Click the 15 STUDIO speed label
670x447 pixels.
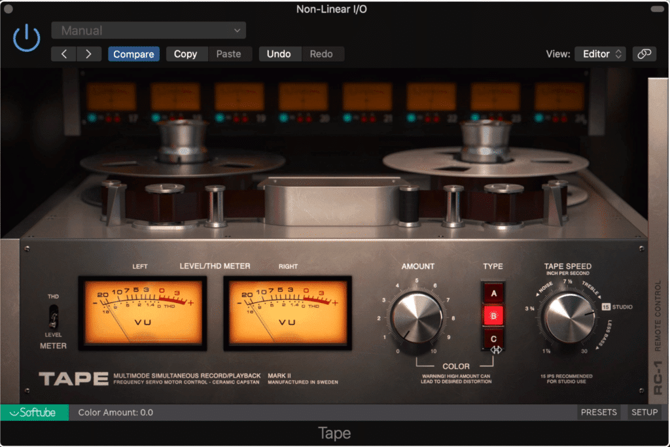(x=617, y=307)
